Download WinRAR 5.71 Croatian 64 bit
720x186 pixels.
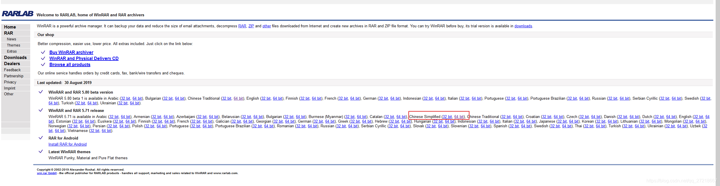(x=558, y=117)
